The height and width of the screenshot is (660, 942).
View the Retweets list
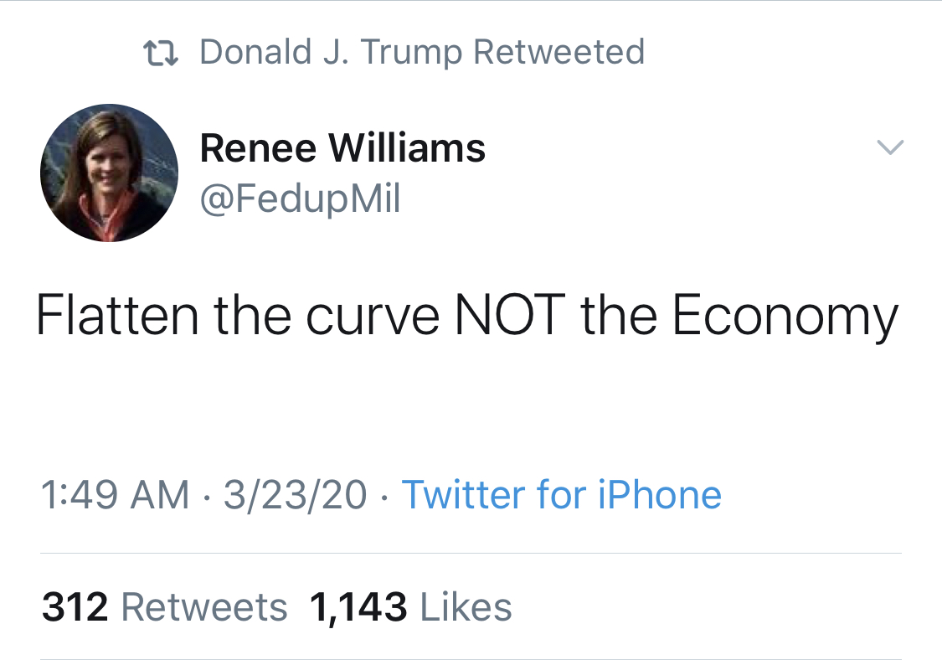click(x=203, y=607)
